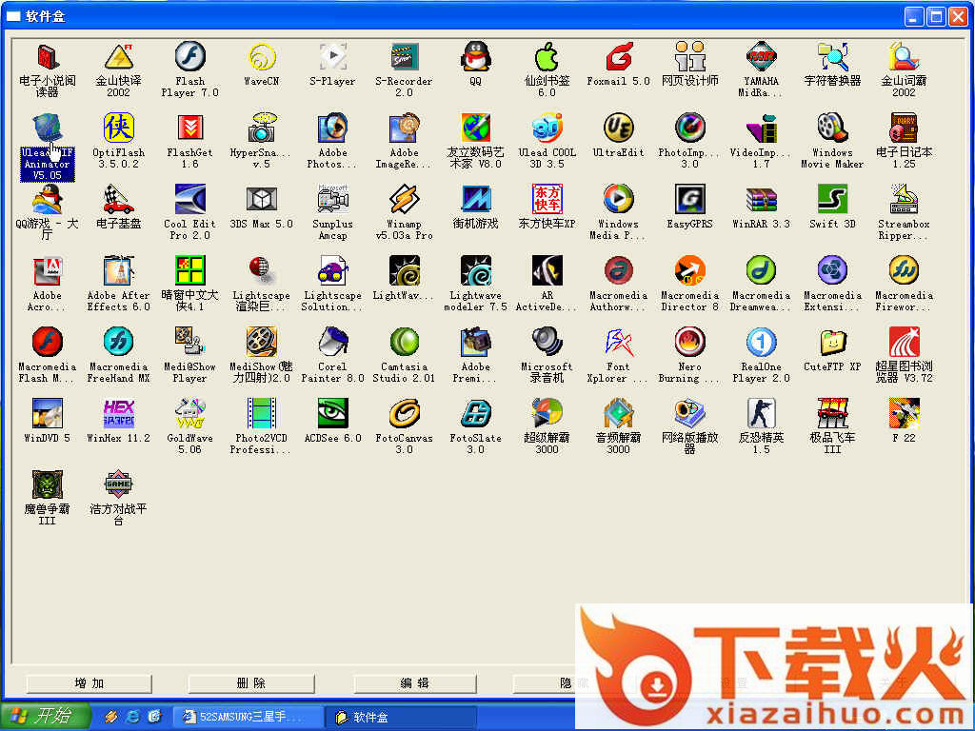Launch CuteFTP XP

click(x=832, y=343)
